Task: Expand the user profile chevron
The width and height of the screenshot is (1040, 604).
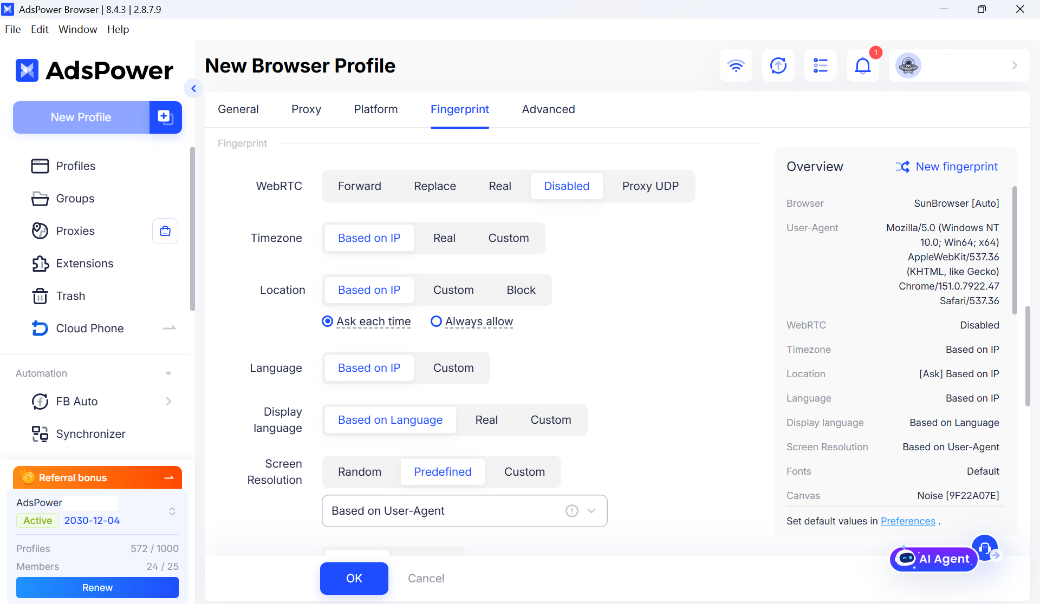Action: (x=1015, y=65)
